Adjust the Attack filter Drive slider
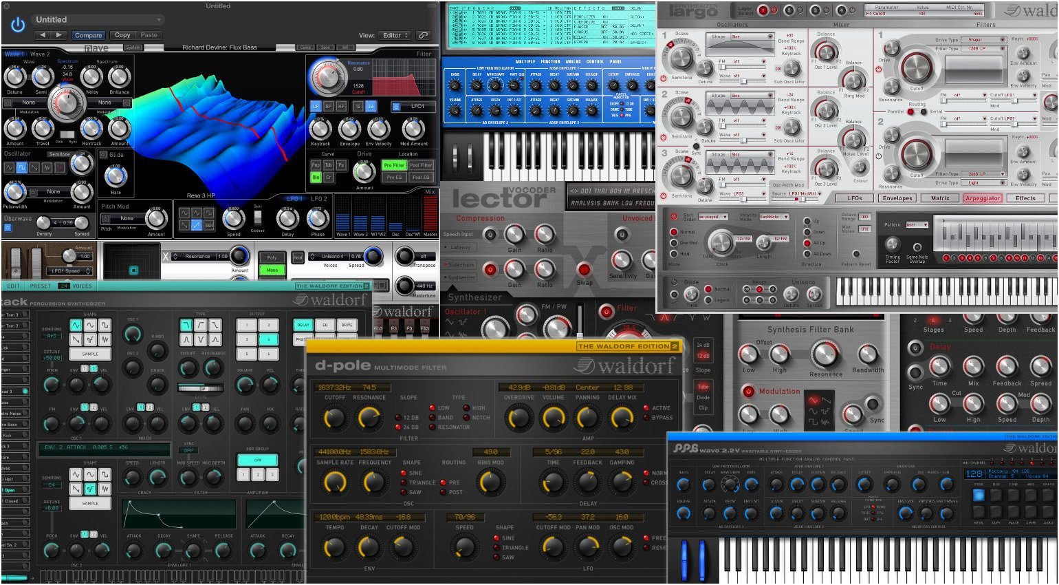1059x585 pixels. pyautogui.click(x=200, y=389)
